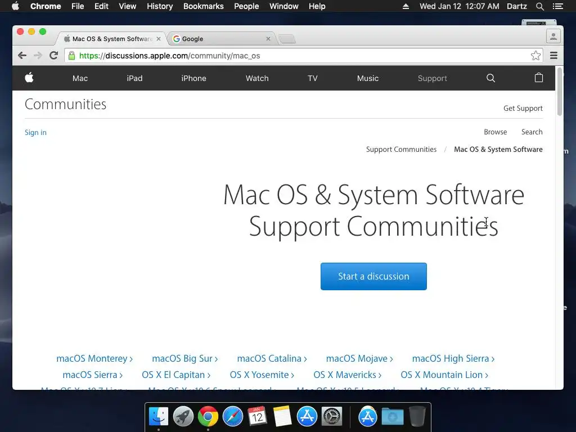This screenshot has height=432, width=576.
Task: Open Launchpad rocket in the Dock
Action: [183, 416]
